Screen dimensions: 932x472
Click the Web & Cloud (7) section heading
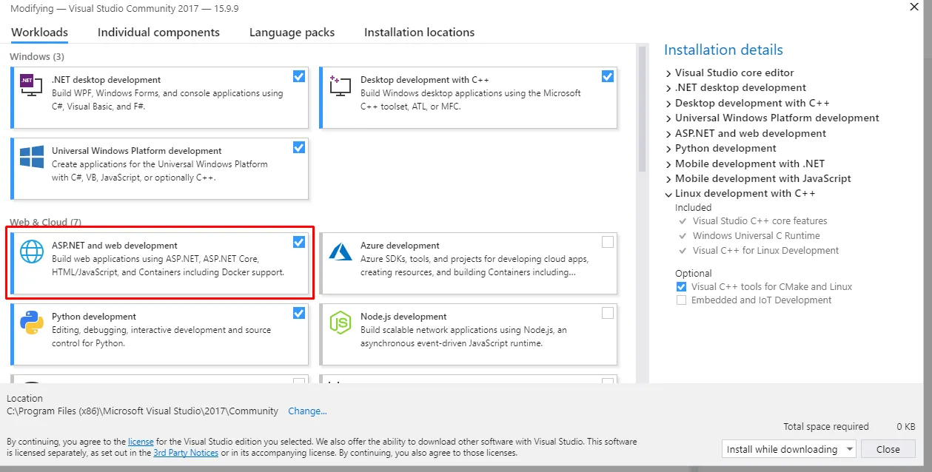(45, 222)
